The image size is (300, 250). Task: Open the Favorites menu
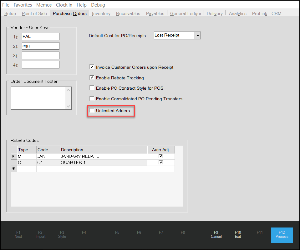click(23, 5)
